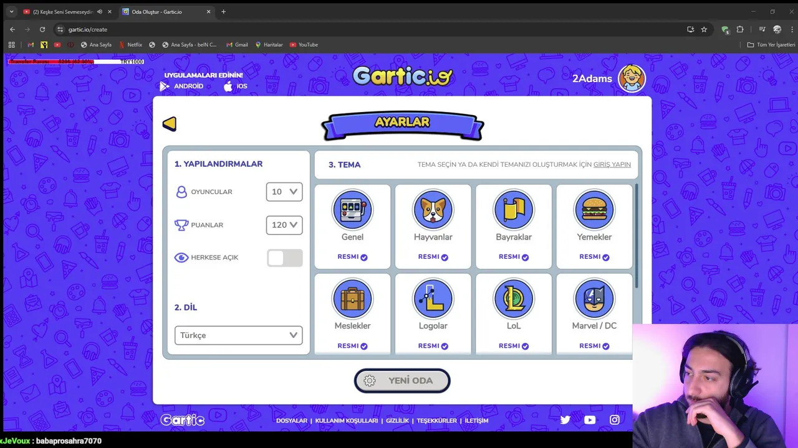The height and width of the screenshot is (448, 798).
Task: Open Chrome profile avatar in toolbar
Action: click(777, 29)
